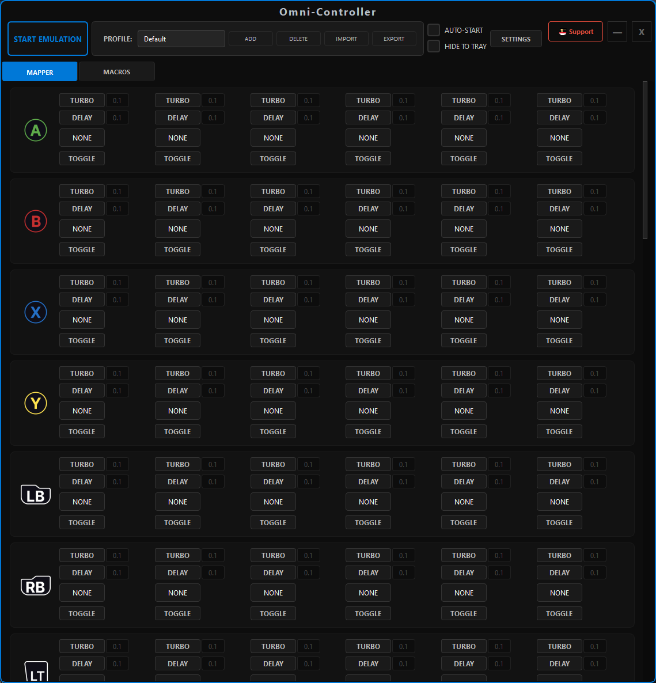Switch to the MAPPER tab
Screen dimensions: 656x683
tap(39, 71)
